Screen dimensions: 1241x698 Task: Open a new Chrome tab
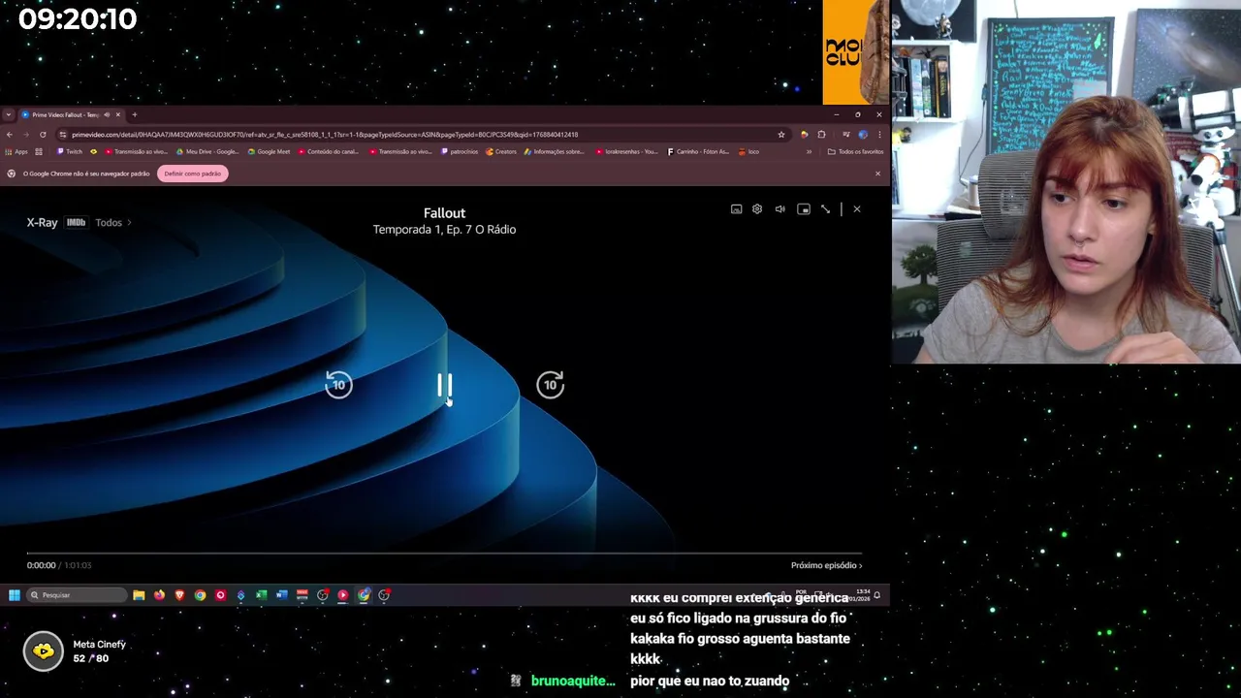tap(135, 114)
